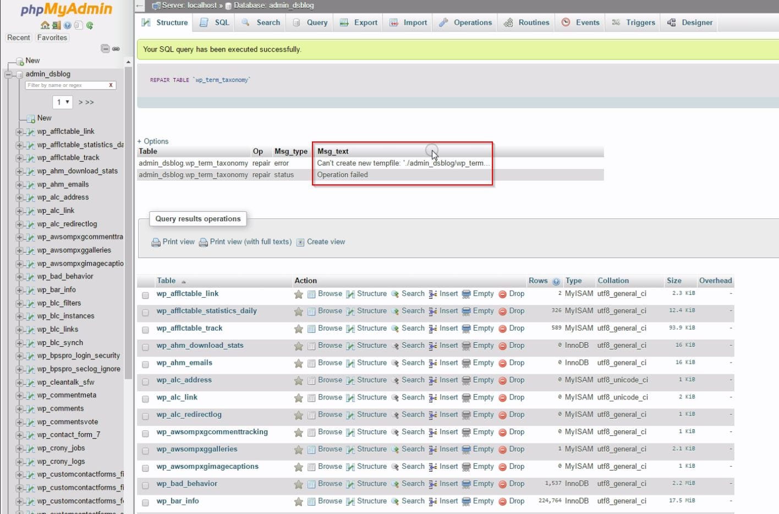Expand the wp_afflctable_link tree node
Viewport: 779px width, 514px height.
pyautogui.click(x=19, y=132)
